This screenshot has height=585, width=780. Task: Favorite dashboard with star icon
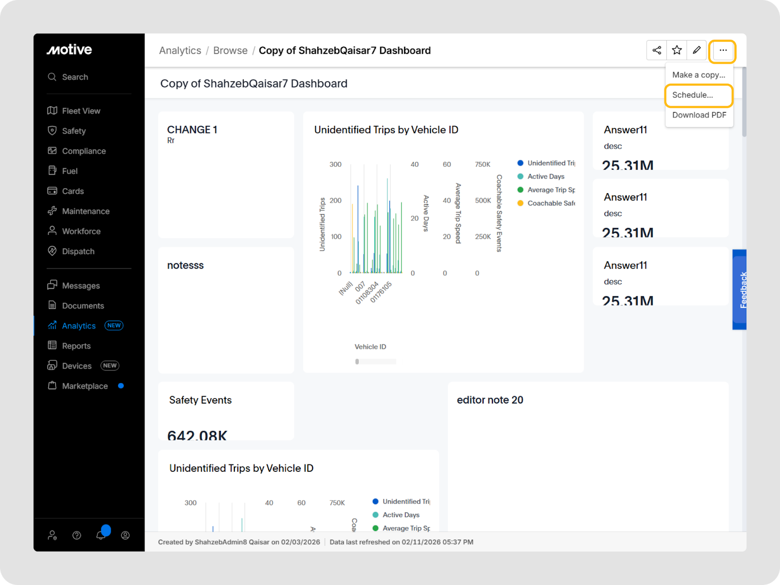(x=677, y=50)
